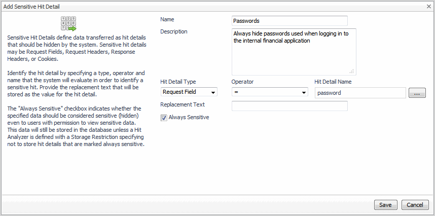Image resolution: width=435 pixels, height=216 pixels.
Task: Click the Description box resize grip
Action: [x=352, y=71]
